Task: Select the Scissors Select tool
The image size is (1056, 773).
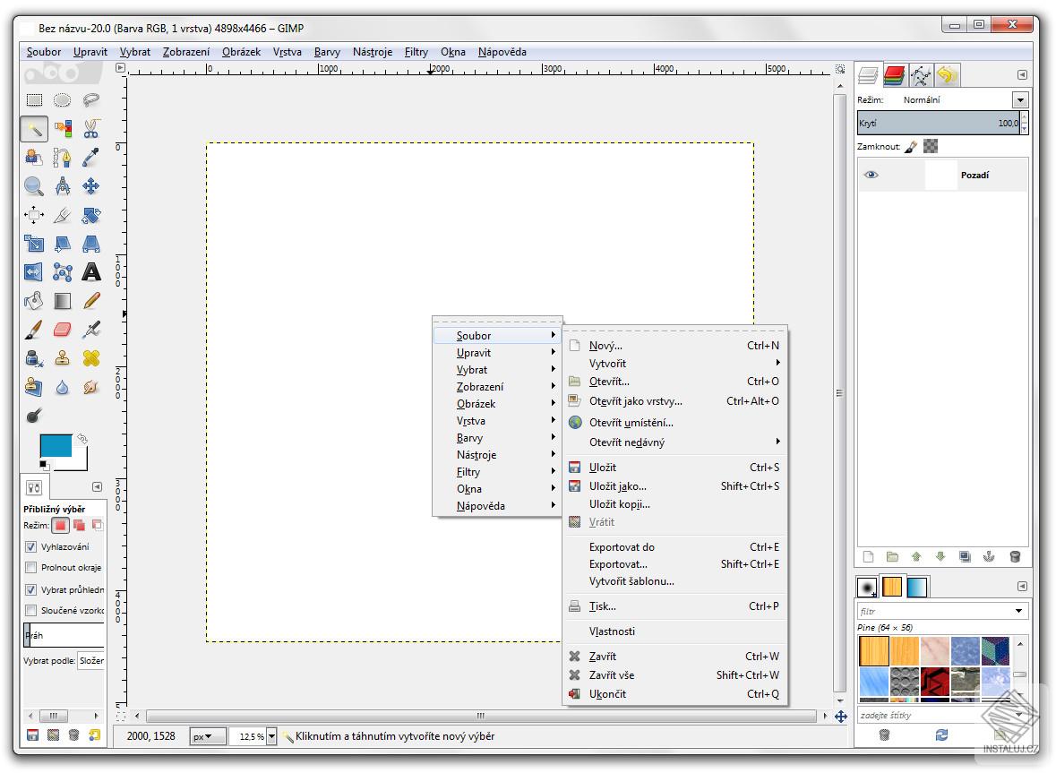Action: point(90,129)
